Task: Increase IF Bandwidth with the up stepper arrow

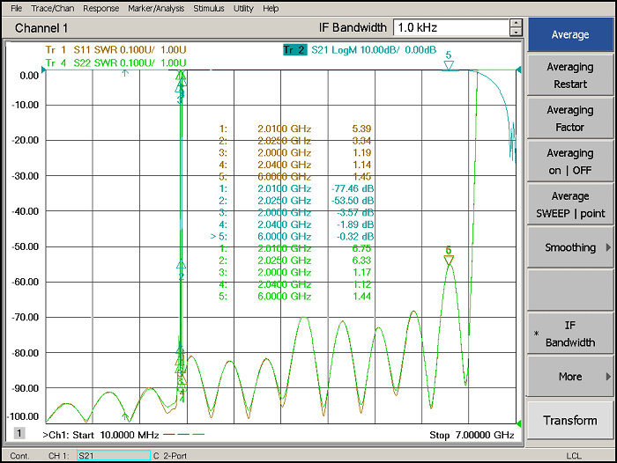Action: coord(516,23)
